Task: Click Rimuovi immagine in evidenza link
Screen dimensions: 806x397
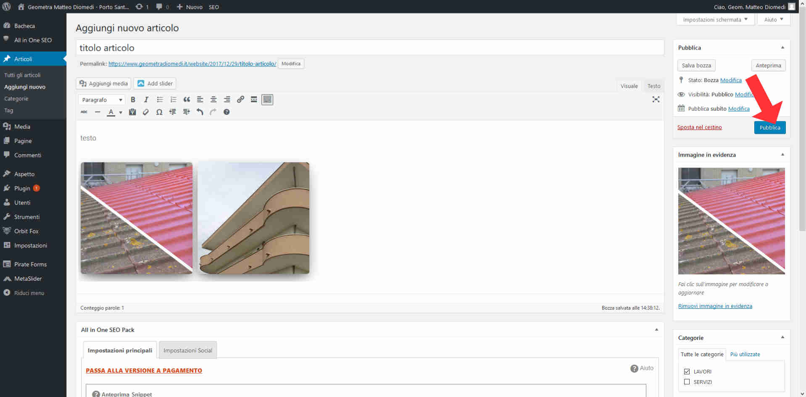Action: pos(715,306)
